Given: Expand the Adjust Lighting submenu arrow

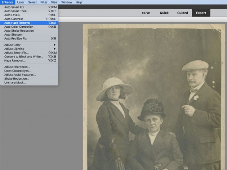Looking at the screenshot, I should pyautogui.click(x=54, y=49).
